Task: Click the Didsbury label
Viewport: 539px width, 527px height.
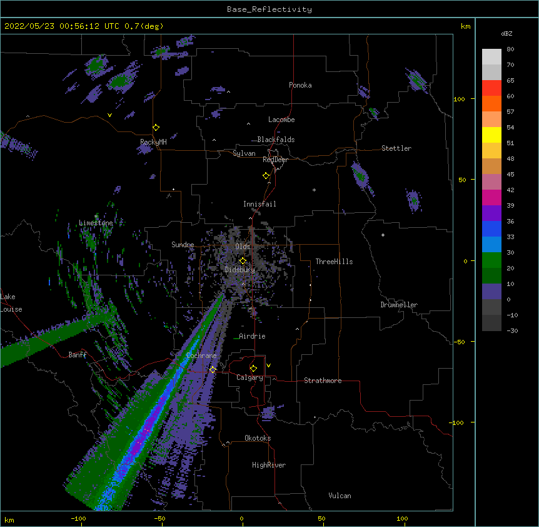Action: [x=240, y=270]
